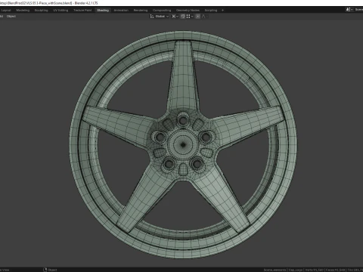363x272 pixels.
Task: Go to the Animation workspace tab
Action: pos(121,11)
